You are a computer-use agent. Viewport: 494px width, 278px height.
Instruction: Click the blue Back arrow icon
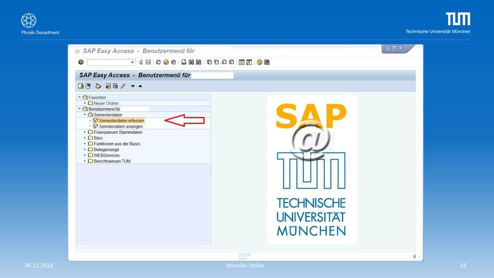158,62
